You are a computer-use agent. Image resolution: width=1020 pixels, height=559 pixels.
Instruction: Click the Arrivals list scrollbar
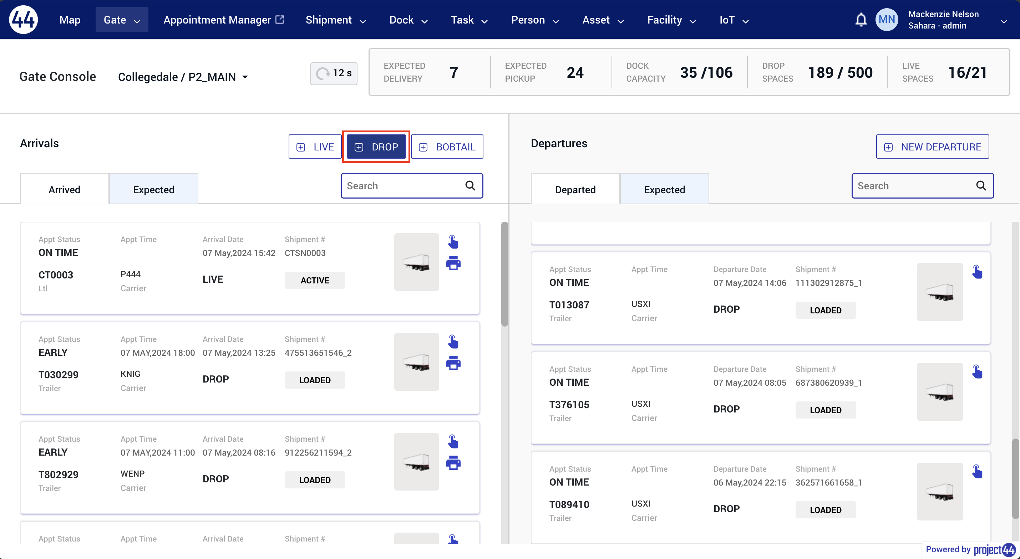pyautogui.click(x=504, y=274)
